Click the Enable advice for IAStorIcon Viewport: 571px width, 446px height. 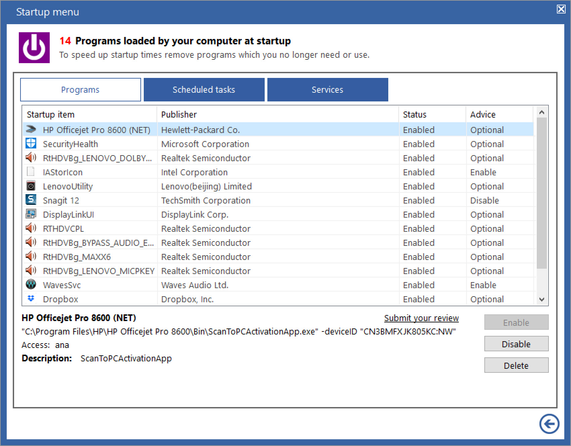click(x=483, y=172)
